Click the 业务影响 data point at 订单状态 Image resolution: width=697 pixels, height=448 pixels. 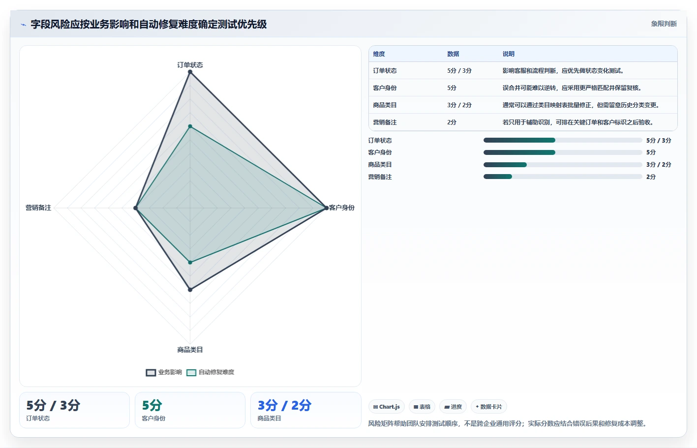[190, 72]
